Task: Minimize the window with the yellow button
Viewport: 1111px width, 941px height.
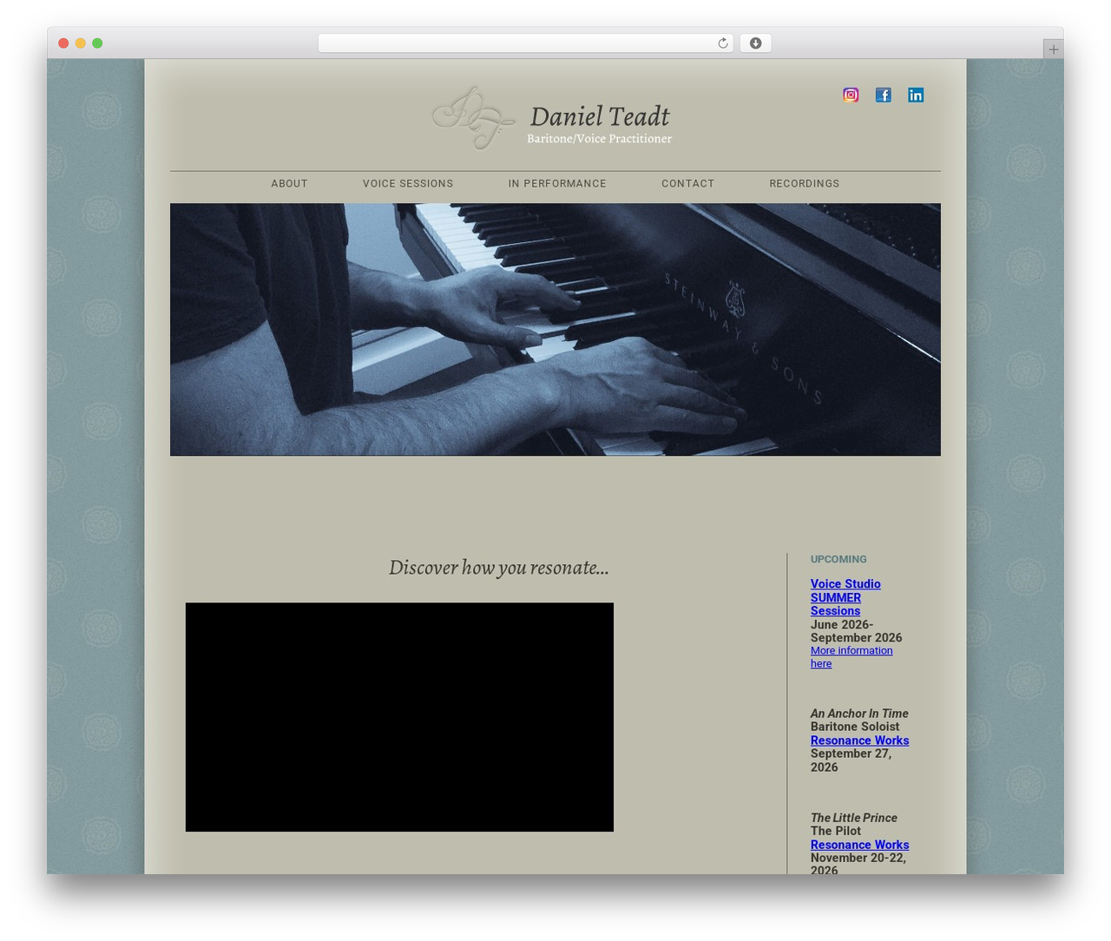Action: point(80,43)
